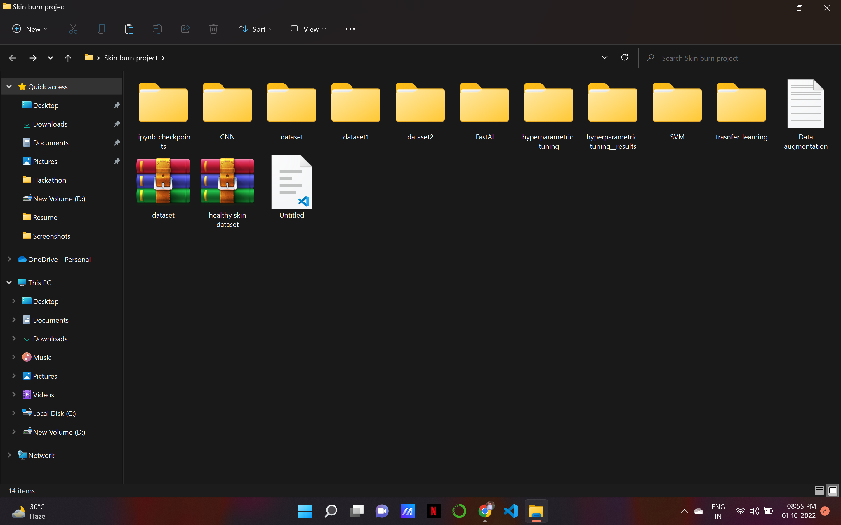Open the Sort menu
The image size is (841, 525).
click(x=256, y=29)
